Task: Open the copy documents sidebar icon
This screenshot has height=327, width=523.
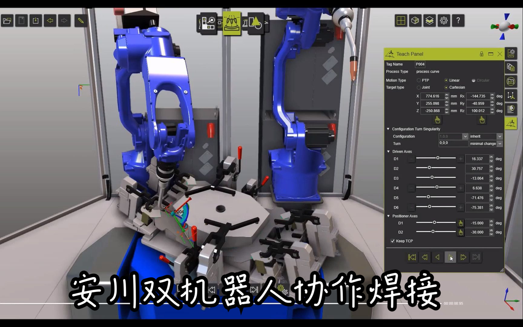Action: click(511, 68)
